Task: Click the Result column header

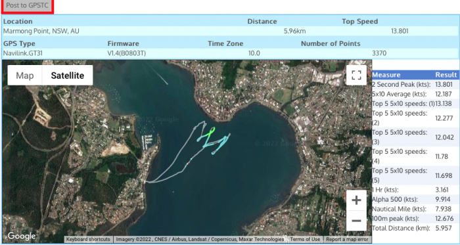Action: (446, 75)
